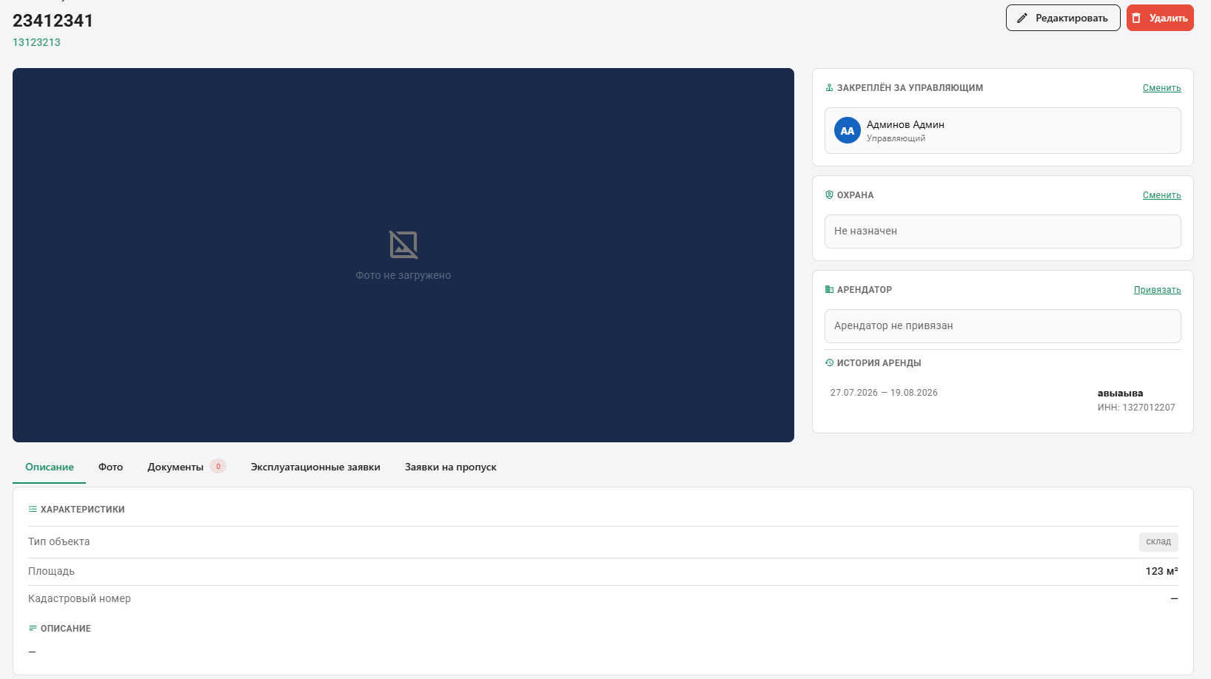Open the Описание tab
Screen dimensions: 1211x679
coord(50,467)
